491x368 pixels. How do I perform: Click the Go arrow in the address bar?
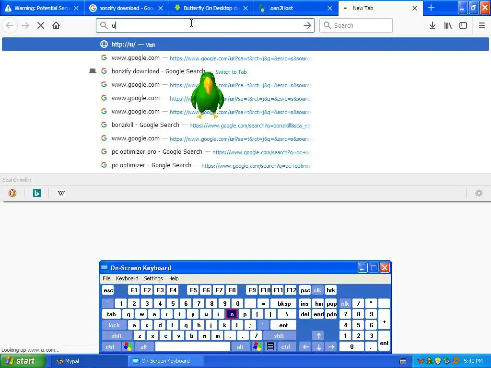coord(307,25)
